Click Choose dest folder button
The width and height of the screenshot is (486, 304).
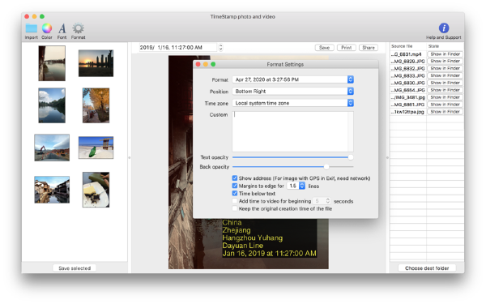tap(427, 268)
